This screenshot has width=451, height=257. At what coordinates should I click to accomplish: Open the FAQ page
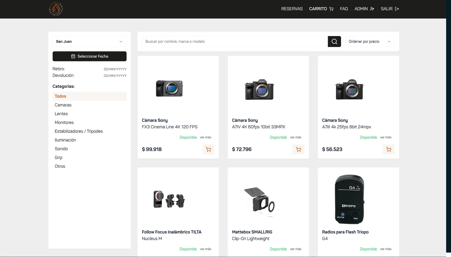coord(344,9)
